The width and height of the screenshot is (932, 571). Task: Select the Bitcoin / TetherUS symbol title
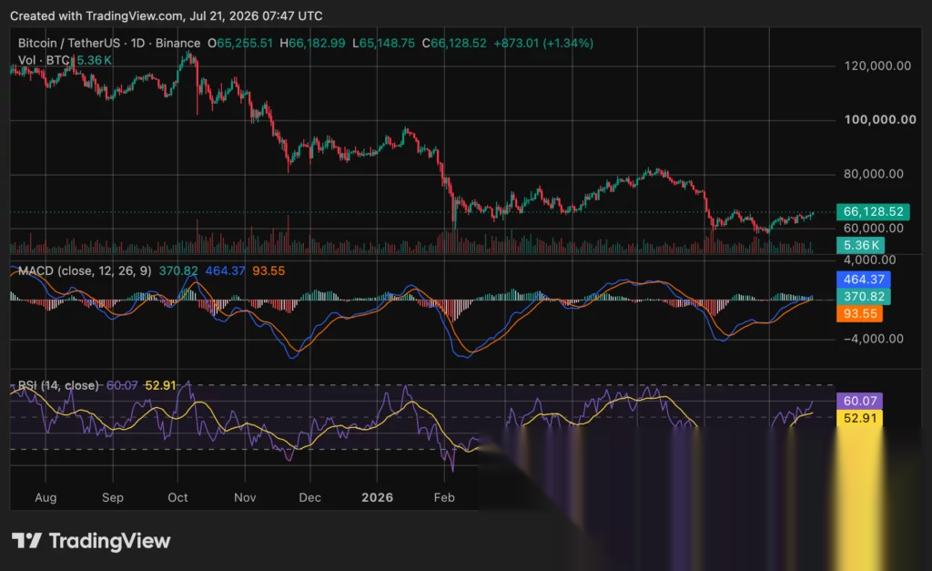[x=69, y=44]
